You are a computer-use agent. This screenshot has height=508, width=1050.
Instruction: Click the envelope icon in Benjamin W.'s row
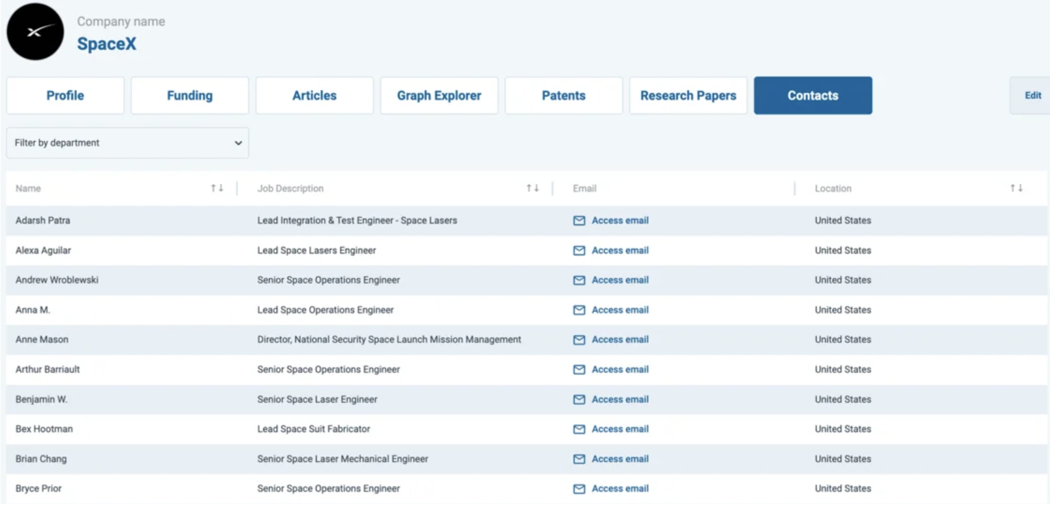click(579, 400)
